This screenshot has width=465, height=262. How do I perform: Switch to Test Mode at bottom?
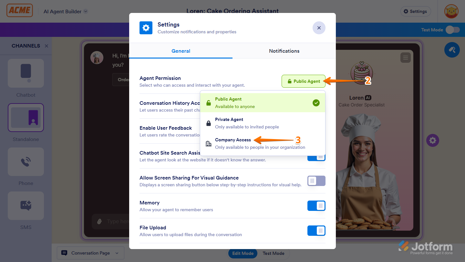(274, 253)
